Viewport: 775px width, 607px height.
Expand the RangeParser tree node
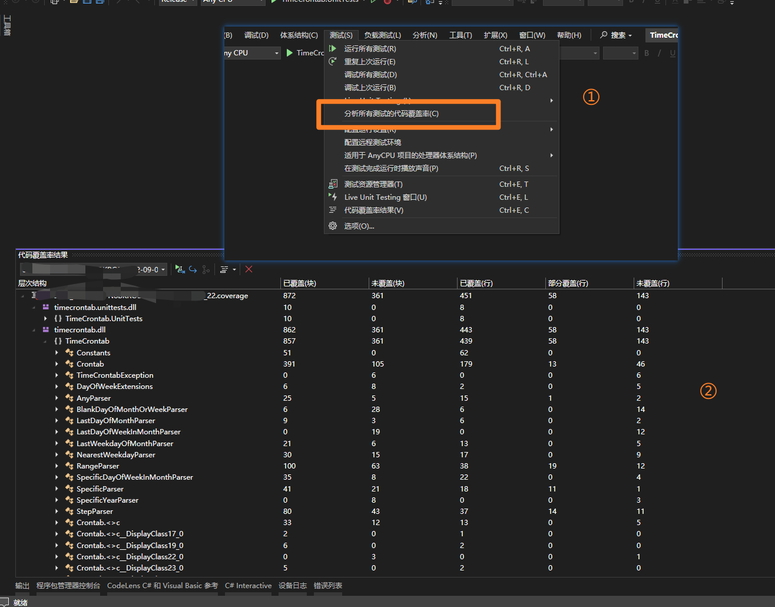click(x=57, y=466)
